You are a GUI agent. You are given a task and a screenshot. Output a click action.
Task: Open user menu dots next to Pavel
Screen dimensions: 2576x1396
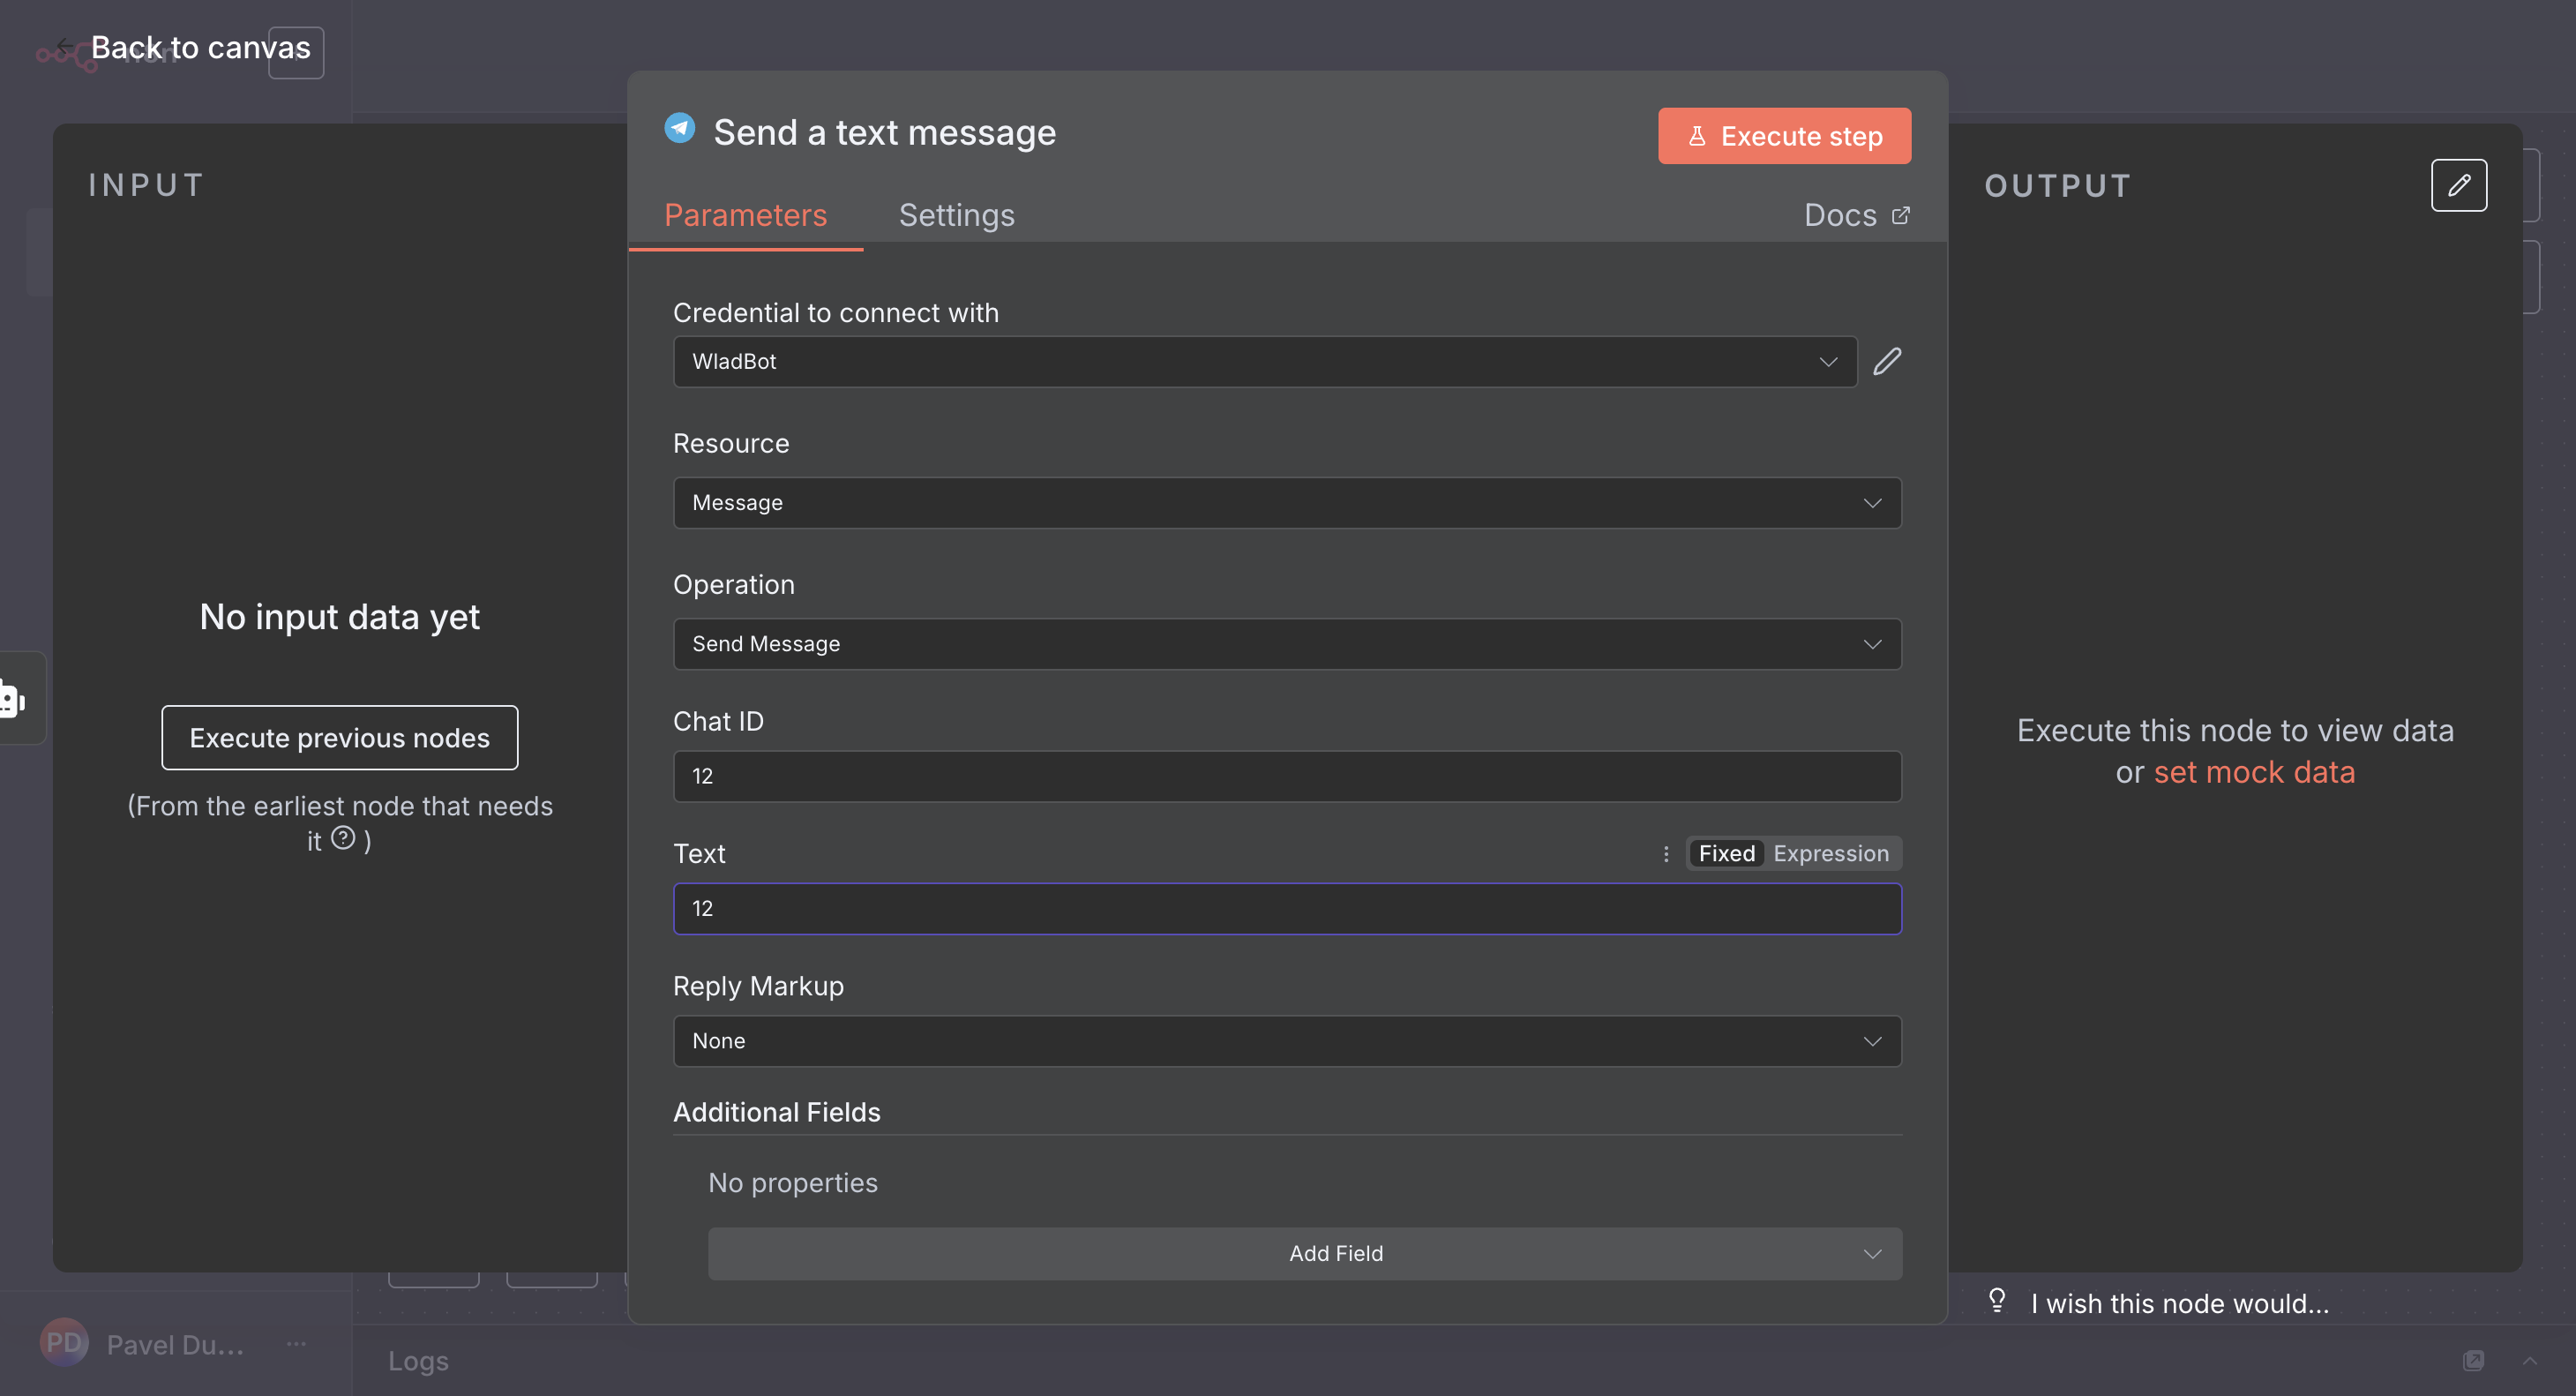tap(296, 1343)
